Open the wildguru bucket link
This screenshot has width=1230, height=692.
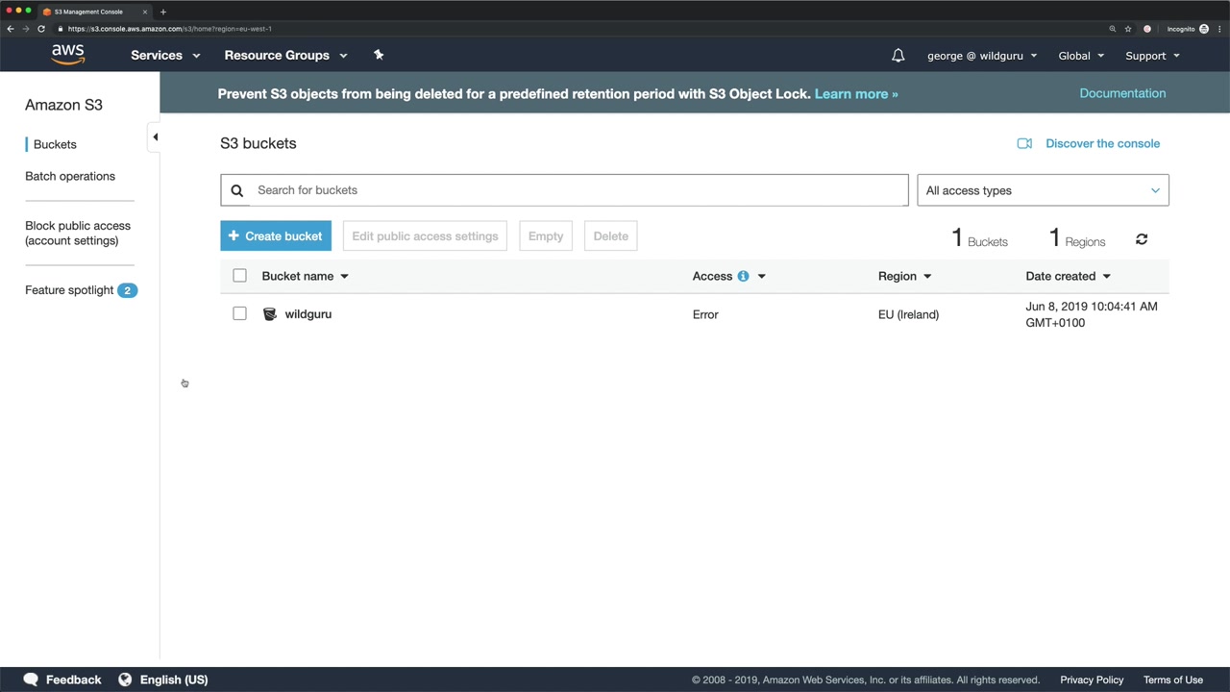click(x=308, y=314)
